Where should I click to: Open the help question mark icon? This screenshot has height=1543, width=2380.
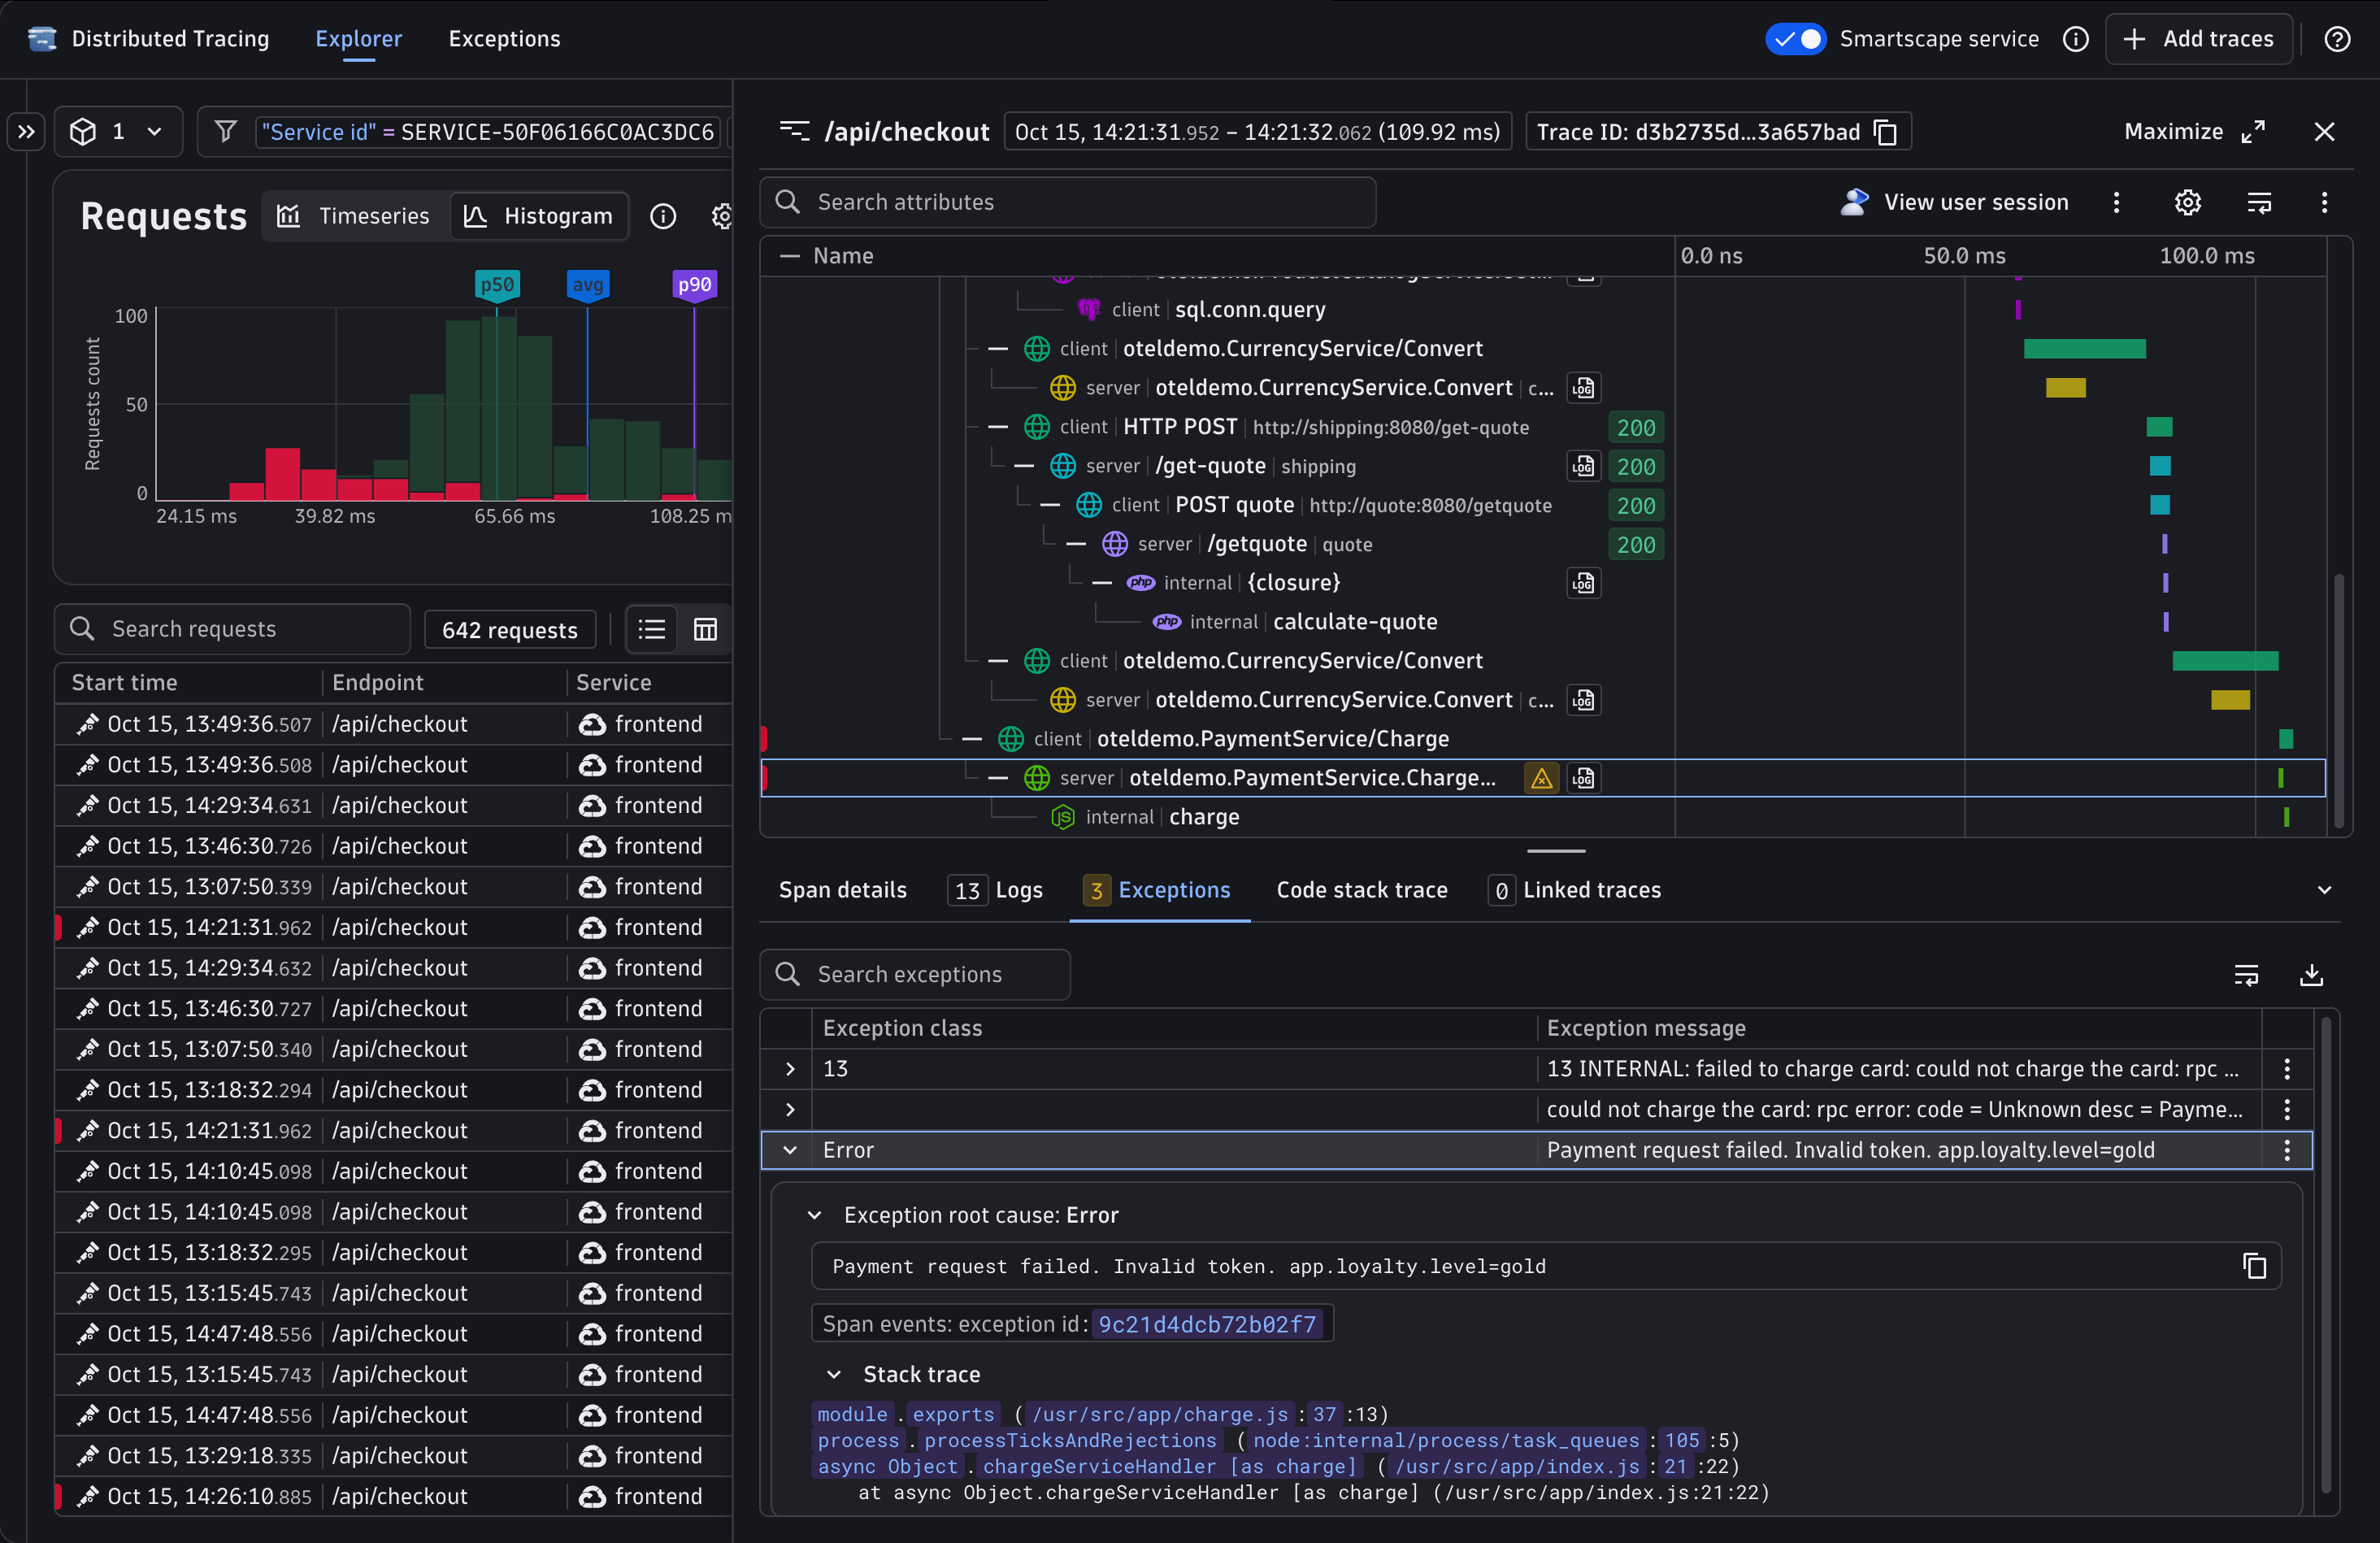(2337, 39)
